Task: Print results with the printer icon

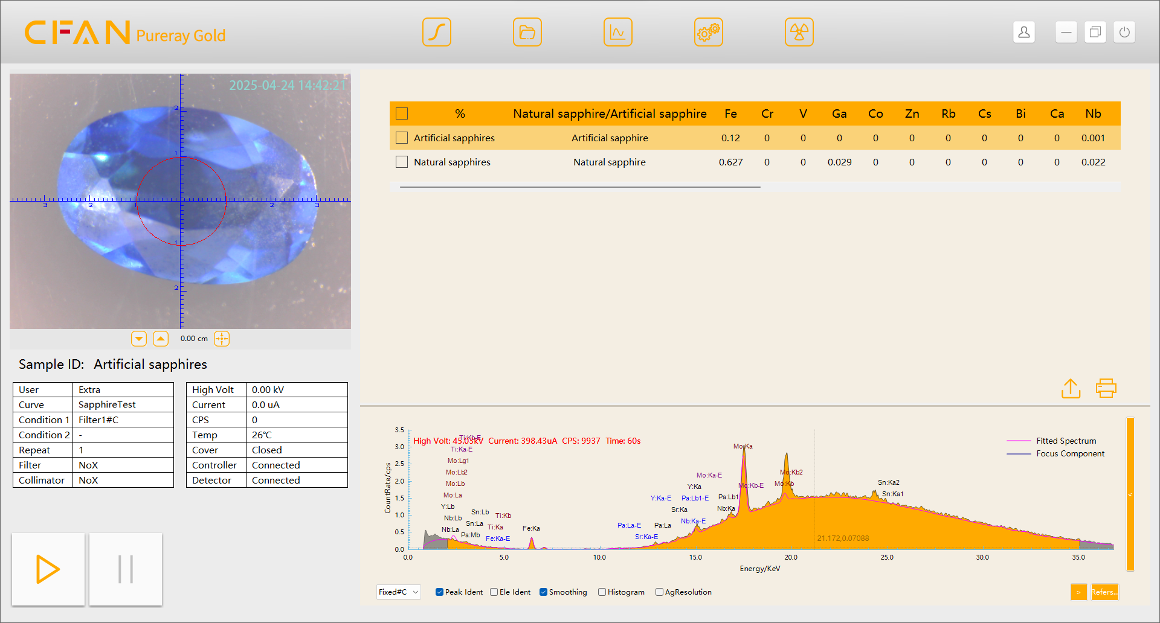Action: (1106, 388)
